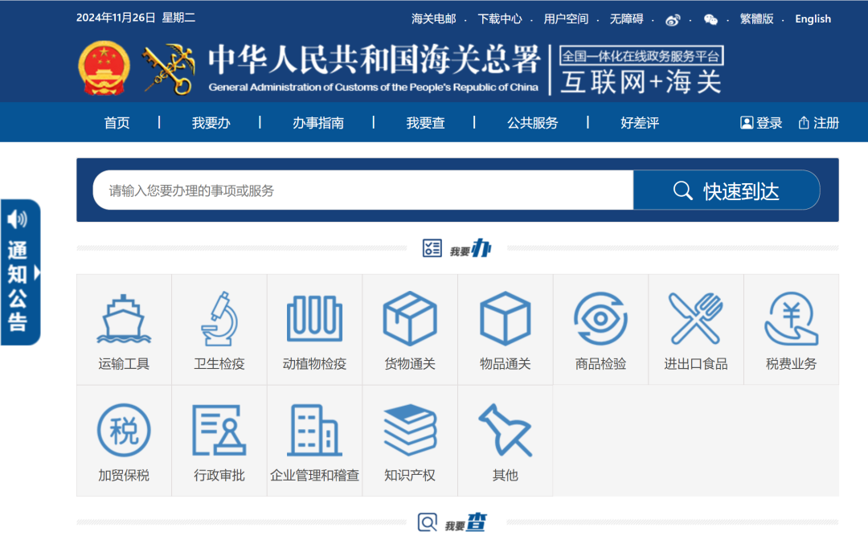
Task: Click the 我要办 section heading text
Action: pyautogui.click(x=470, y=248)
